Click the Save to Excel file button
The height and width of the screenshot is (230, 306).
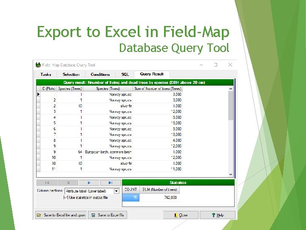108,215
